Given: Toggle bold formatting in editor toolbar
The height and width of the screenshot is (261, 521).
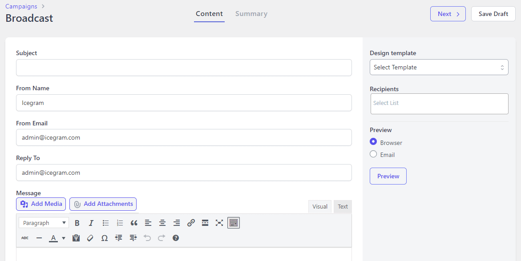Looking at the screenshot, I should (x=77, y=223).
